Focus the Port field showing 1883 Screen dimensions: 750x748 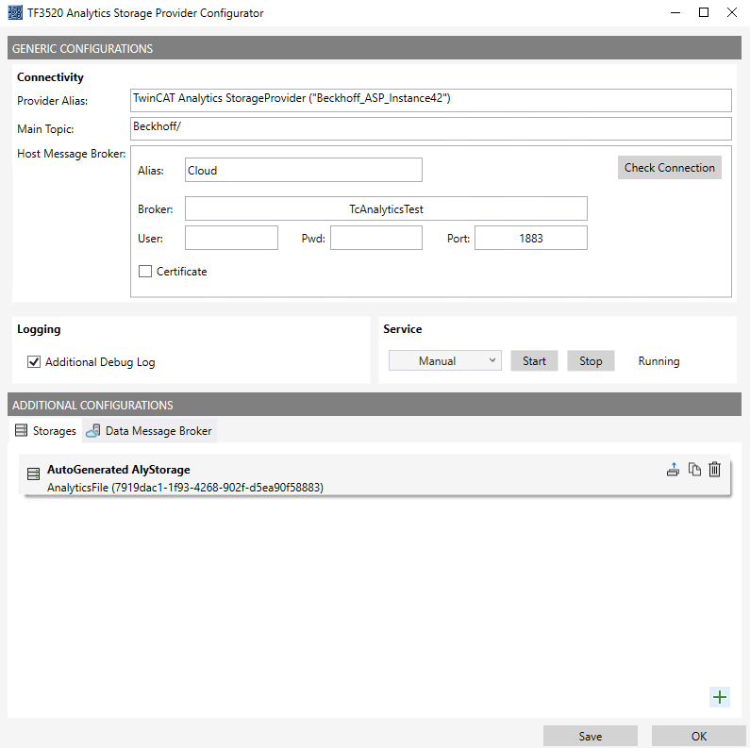(530, 238)
